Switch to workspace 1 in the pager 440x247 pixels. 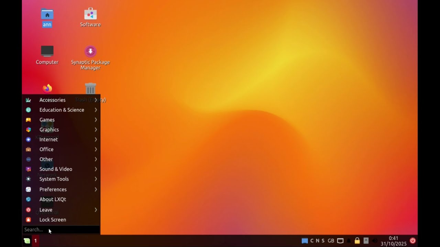(35, 241)
